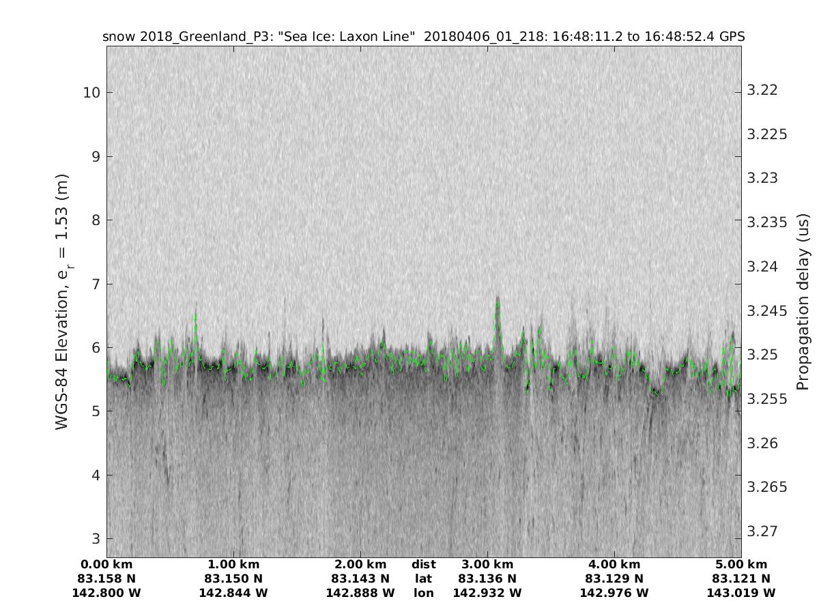Click the Propagation delay (us) axis label
Viewport: 819px width, 614px height.
(803, 302)
